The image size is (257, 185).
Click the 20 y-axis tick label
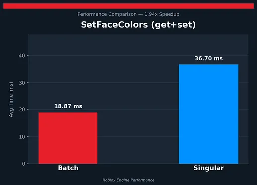pos(22,109)
